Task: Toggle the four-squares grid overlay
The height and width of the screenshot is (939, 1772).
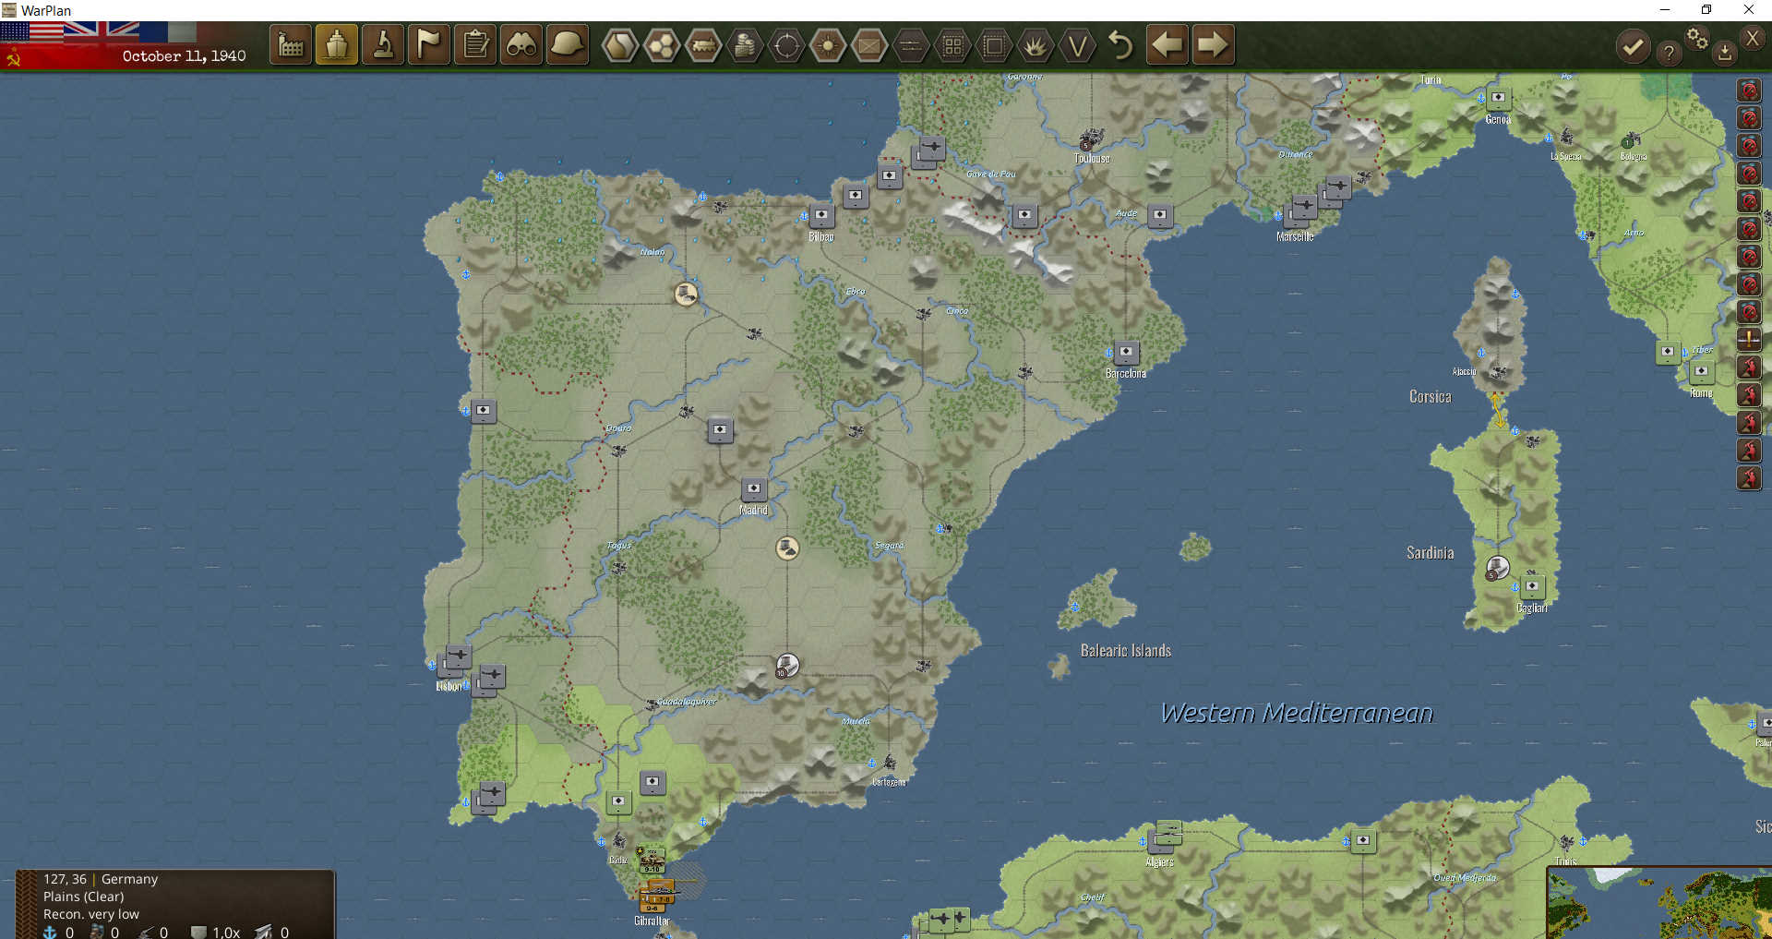Action: [952, 45]
